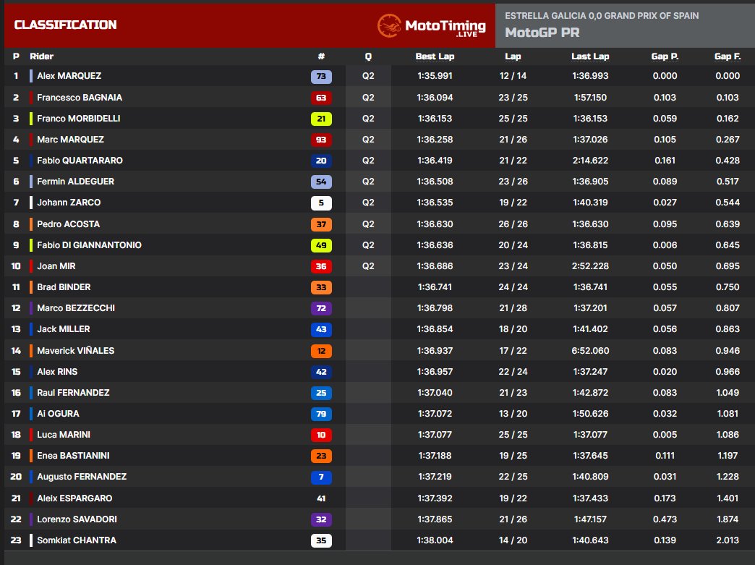The height and width of the screenshot is (565, 755).
Task: Click Francesco Bagnaia's number 63 badge
Action: pos(321,98)
